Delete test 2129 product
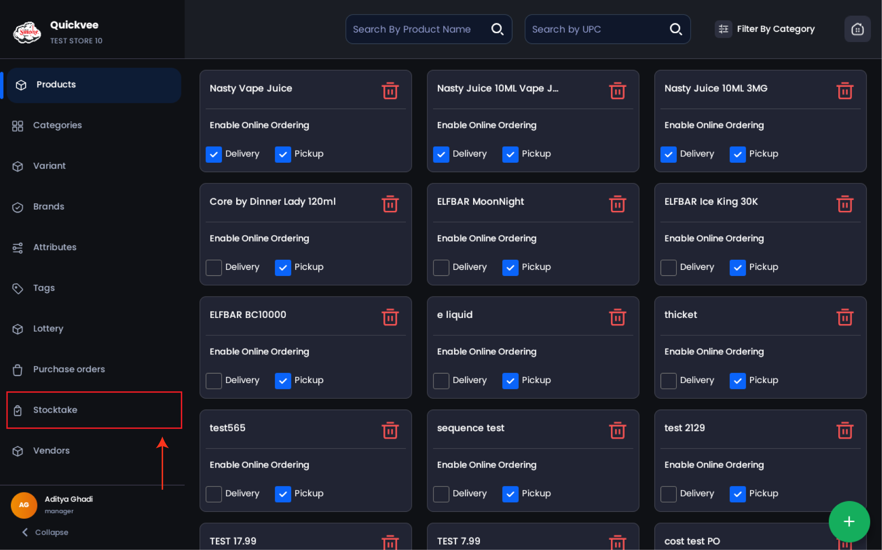 845,430
